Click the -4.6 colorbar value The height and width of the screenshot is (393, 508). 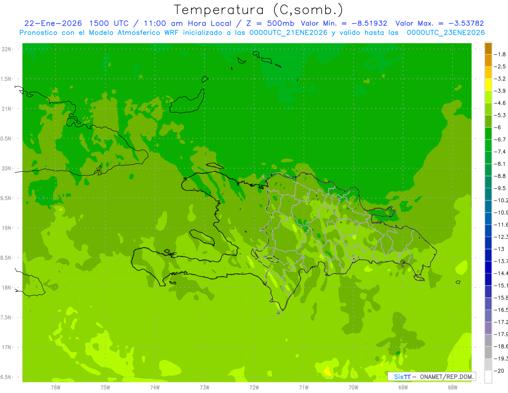[500, 103]
